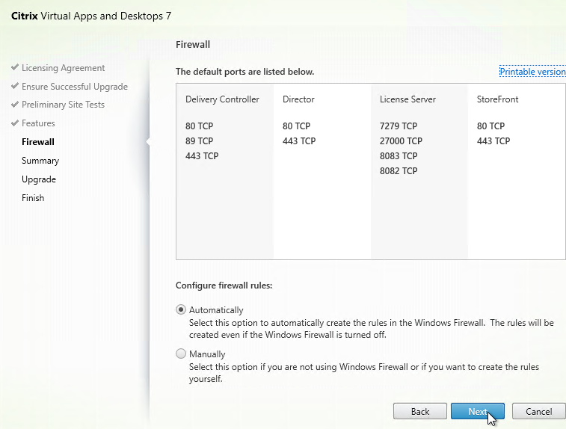Click 80 TCP under Director
Screen dimensions: 566x429
click(296, 126)
